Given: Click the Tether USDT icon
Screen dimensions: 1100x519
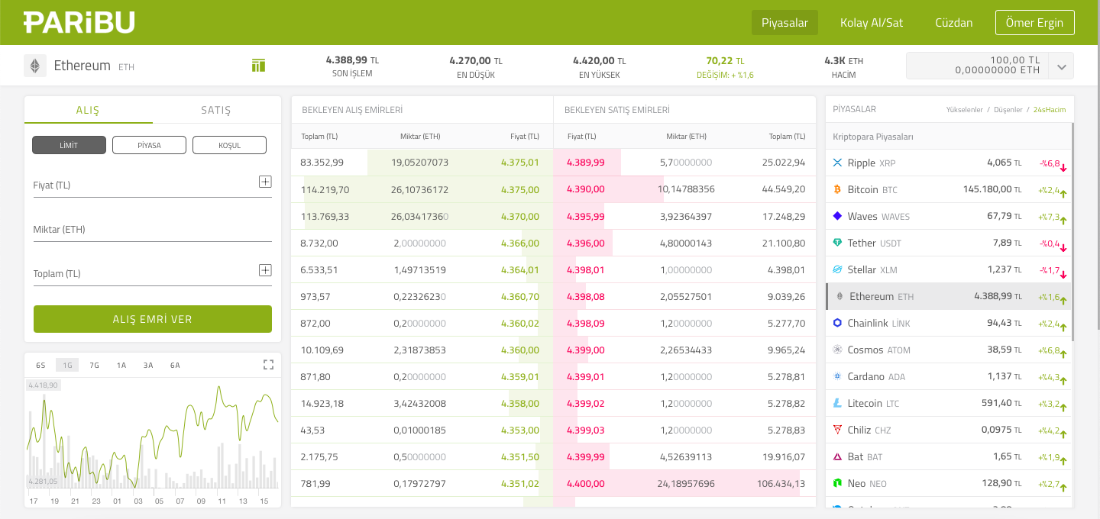Looking at the screenshot, I should 837,243.
